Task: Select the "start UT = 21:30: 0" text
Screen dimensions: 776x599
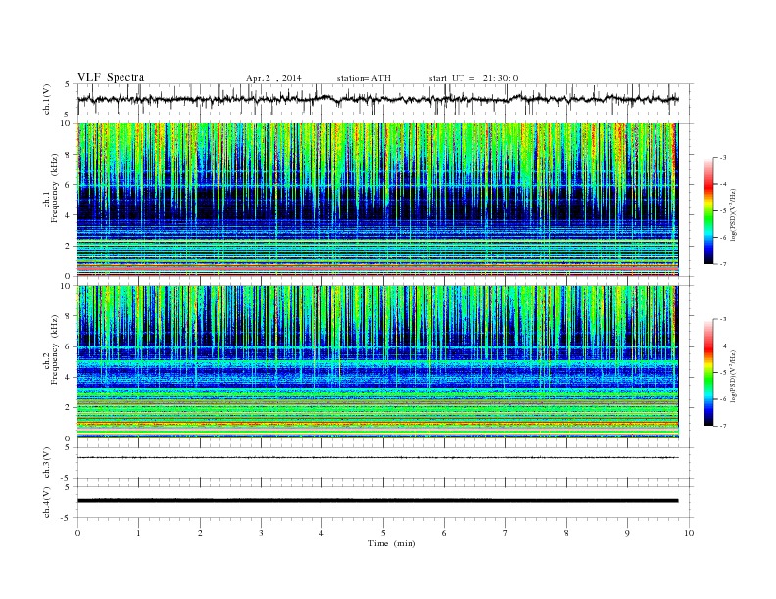Action: coord(473,78)
